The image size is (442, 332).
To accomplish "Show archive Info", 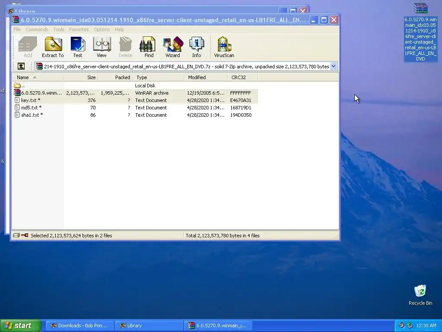I will tap(196, 47).
